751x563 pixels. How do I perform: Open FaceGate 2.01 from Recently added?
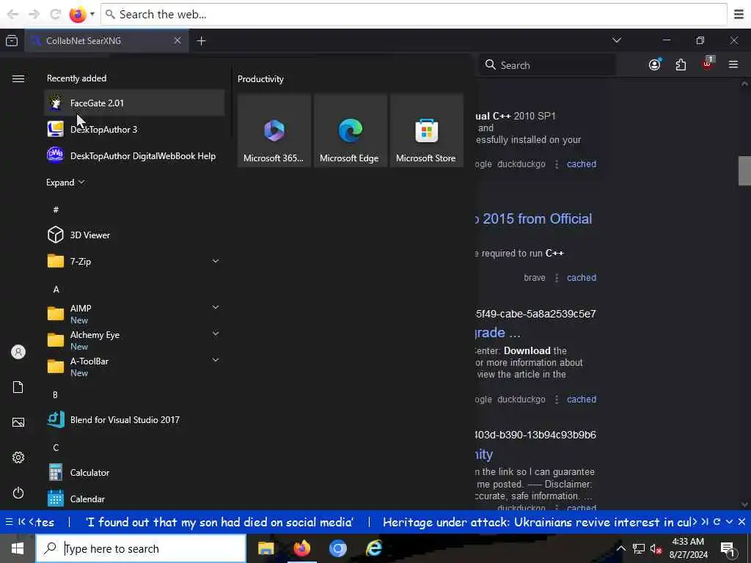pos(134,103)
